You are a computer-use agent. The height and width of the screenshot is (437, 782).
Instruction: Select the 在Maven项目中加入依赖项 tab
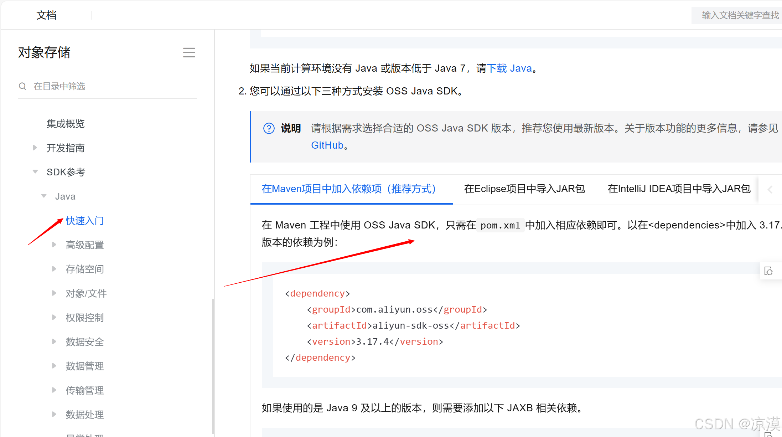click(x=349, y=189)
